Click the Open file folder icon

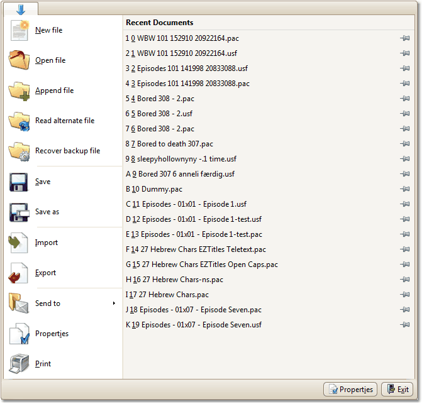(x=19, y=60)
